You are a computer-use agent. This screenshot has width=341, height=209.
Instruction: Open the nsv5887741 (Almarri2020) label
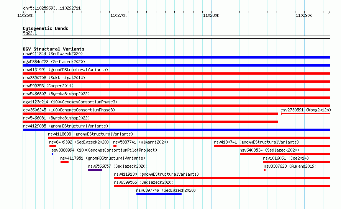point(141,142)
